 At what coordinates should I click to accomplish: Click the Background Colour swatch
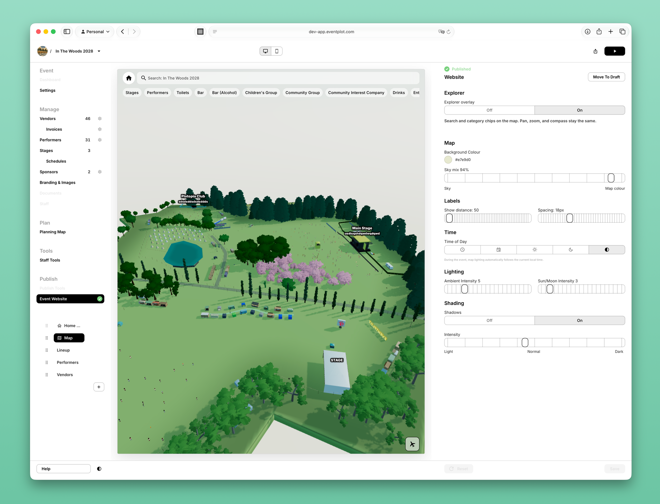[x=448, y=160]
